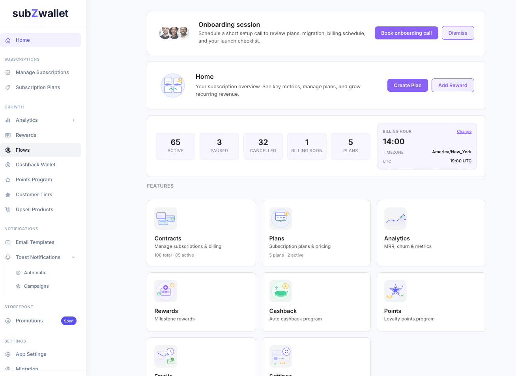Click the Analytics feature chart illustration
516x376 pixels.
(395, 218)
